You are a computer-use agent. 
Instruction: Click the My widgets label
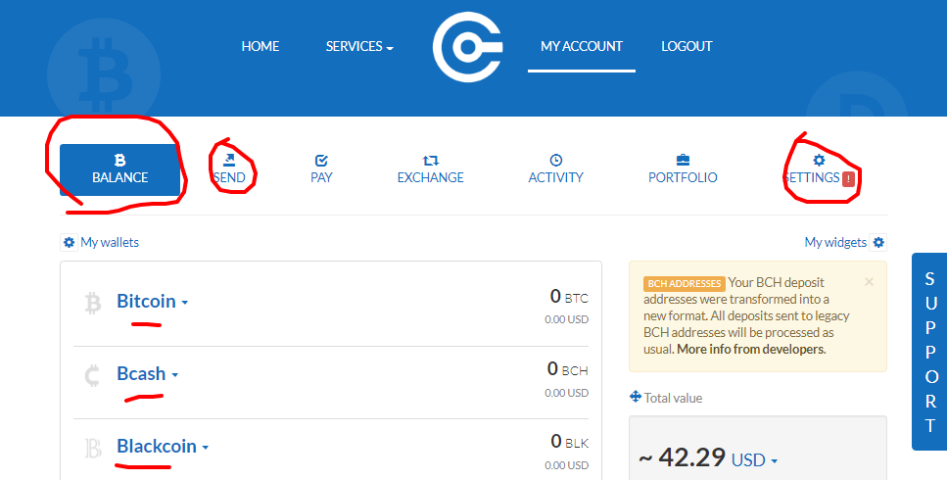pos(835,242)
